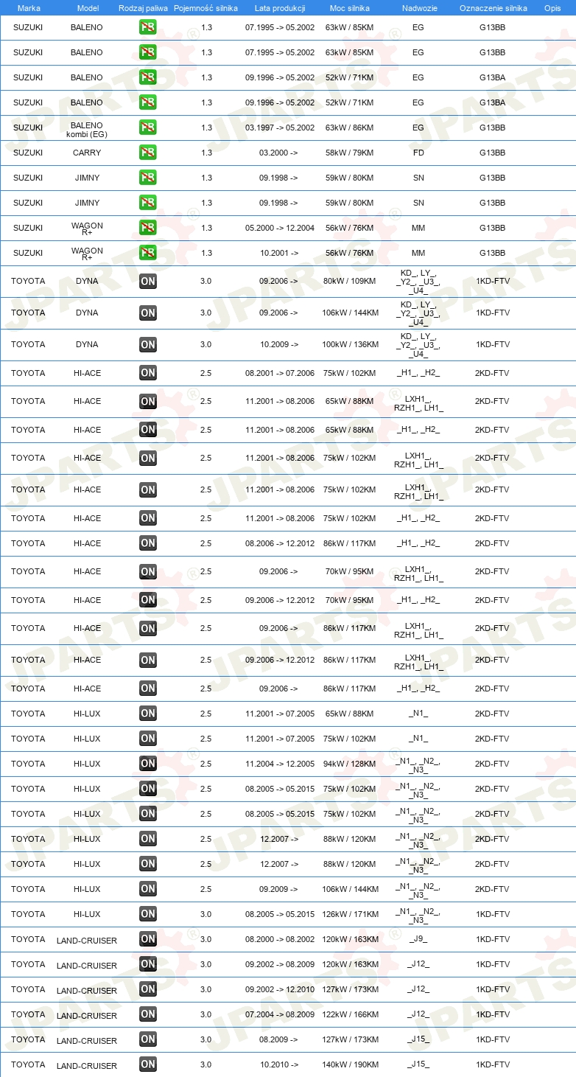Click the 80kW / 109KM power cell
The width and height of the screenshot is (576, 1077).
point(350,281)
